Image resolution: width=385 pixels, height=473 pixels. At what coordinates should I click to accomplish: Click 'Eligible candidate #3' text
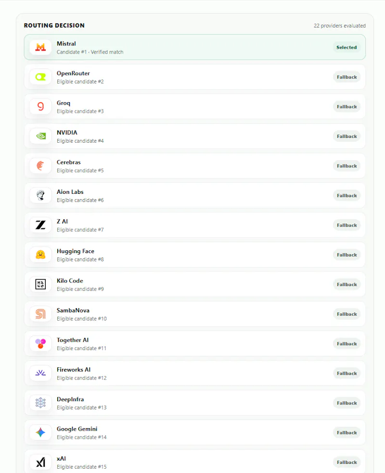(x=80, y=111)
